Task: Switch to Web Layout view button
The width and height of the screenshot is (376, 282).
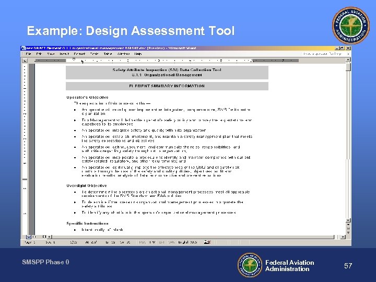Action: 34,237
